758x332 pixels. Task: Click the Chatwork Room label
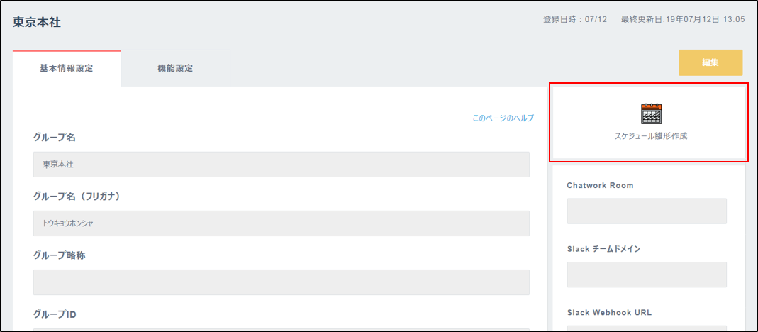pyautogui.click(x=600, y=185)
